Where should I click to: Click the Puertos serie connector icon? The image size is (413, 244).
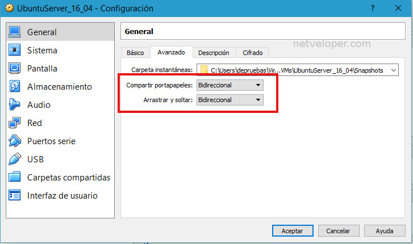click(15, 141)
